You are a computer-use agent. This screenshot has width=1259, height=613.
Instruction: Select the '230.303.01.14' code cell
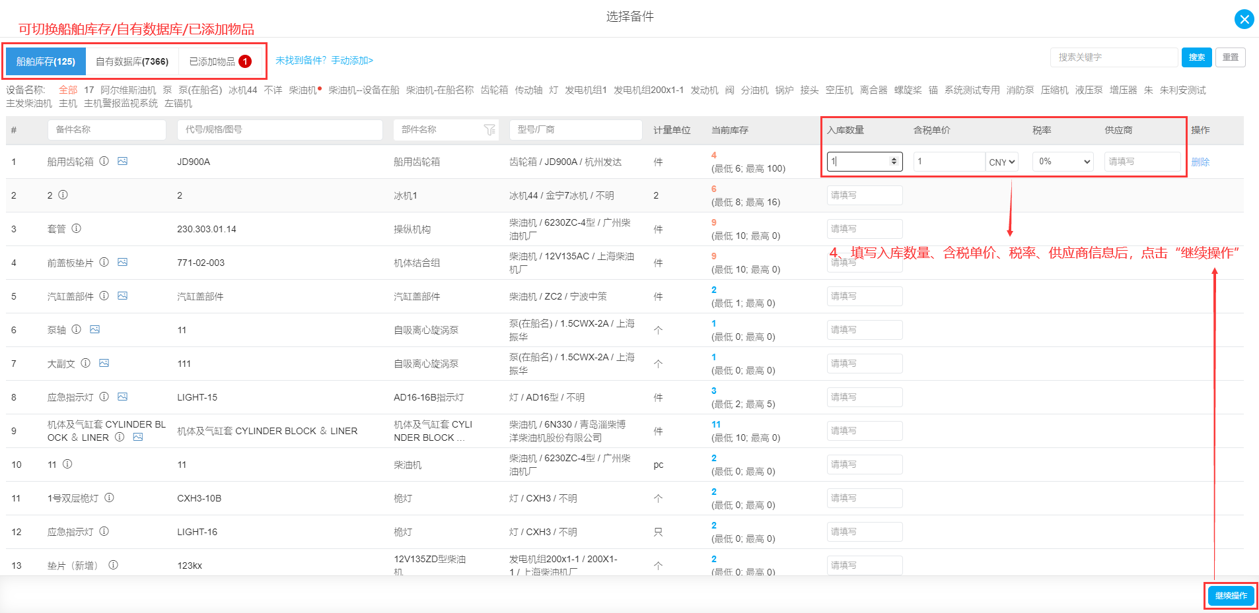pyautogui.click(x=207, y=229)
